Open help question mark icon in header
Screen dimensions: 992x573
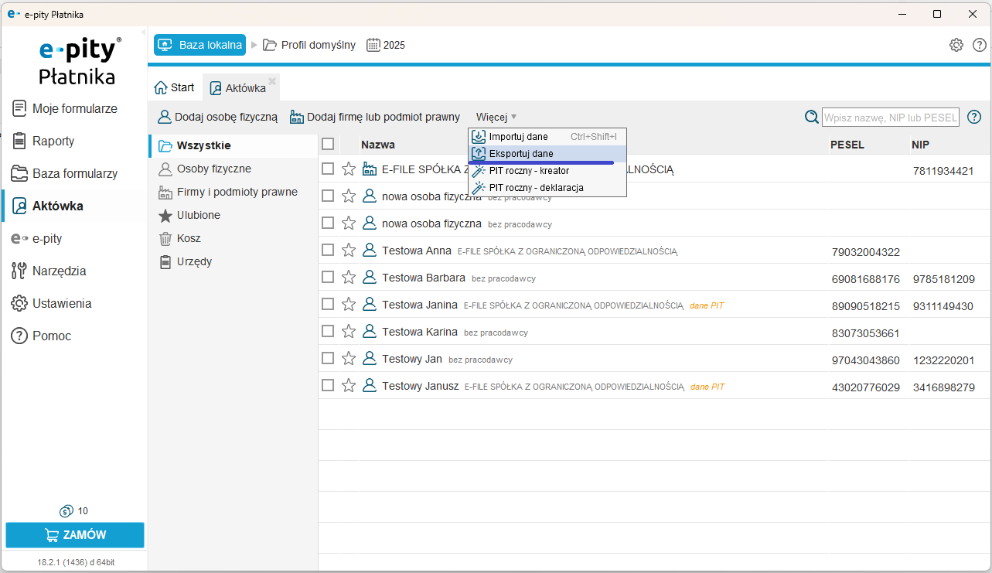(x=980, y=45)
